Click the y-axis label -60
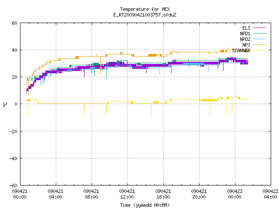Image resolution: width=279 pixels, height=209 pixels. coord(14,185)
